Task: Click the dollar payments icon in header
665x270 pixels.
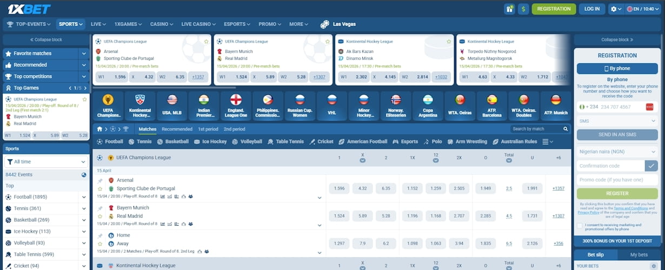Action: point(523,9)
